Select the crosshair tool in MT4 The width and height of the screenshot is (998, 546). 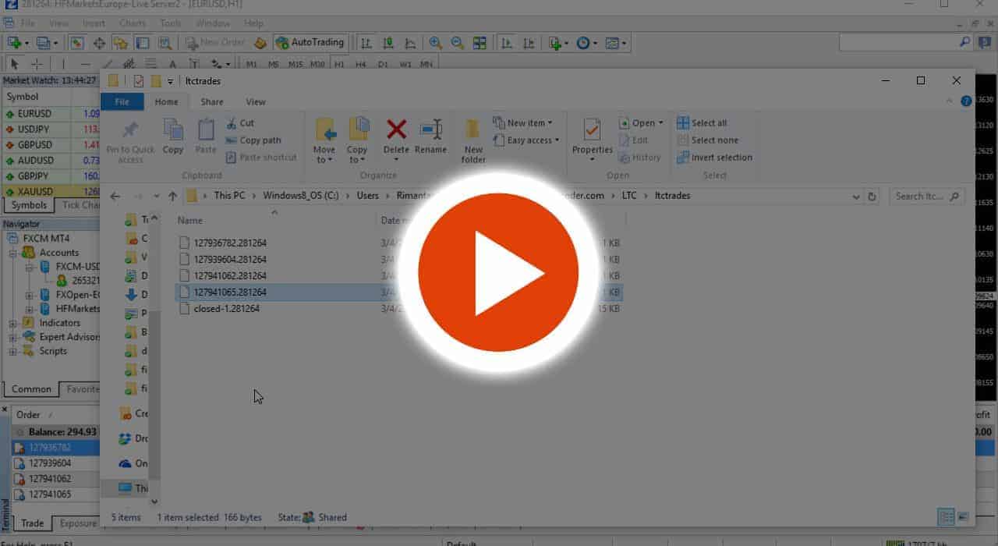[x=37, y=64]
